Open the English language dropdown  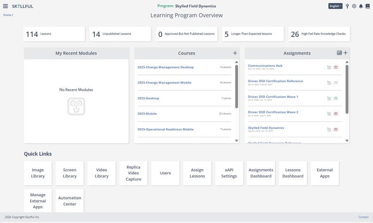(336, 6)
